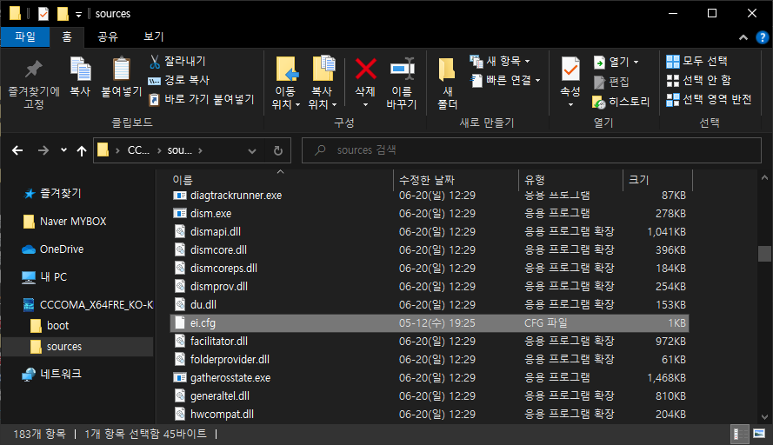The height and width of the screenshot is (445, 773).
Task: Go up one folder level arrow
Action: click(x=82, y=150)
